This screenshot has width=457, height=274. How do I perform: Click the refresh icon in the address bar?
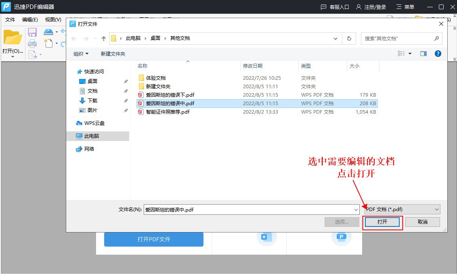349,38
